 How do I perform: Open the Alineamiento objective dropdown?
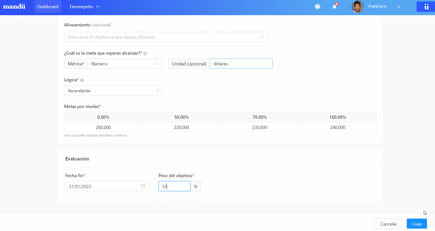[166, 37]
